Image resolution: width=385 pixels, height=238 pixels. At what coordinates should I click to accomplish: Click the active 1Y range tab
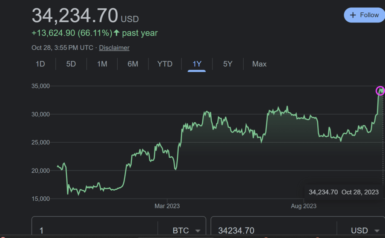point(197,64)
